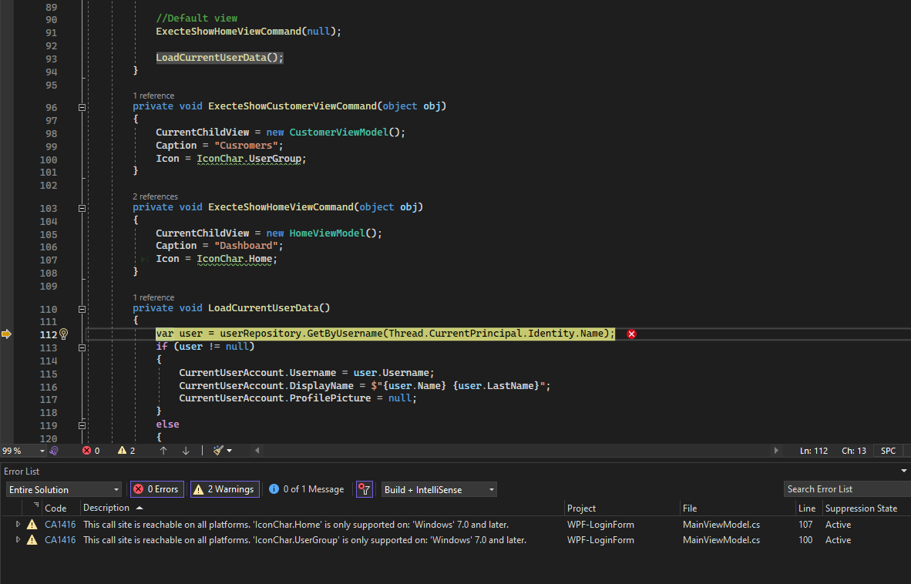Go to next issue with down arrow
The height and width of the screenshot is (584, 911).
[x=186, y=451]
